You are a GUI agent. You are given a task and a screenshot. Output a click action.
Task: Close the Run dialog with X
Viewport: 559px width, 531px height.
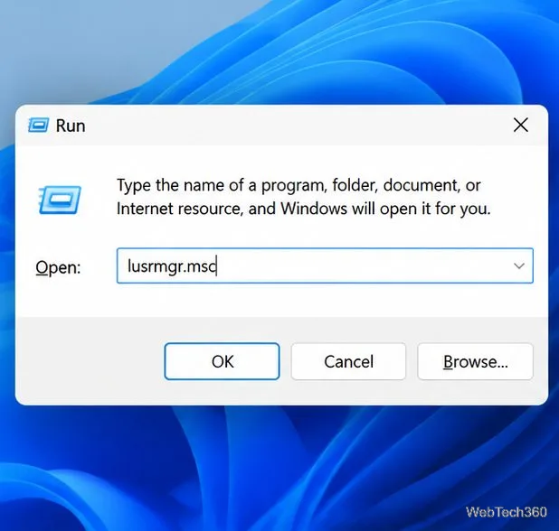pyautogui.click(x=520, y=125)
